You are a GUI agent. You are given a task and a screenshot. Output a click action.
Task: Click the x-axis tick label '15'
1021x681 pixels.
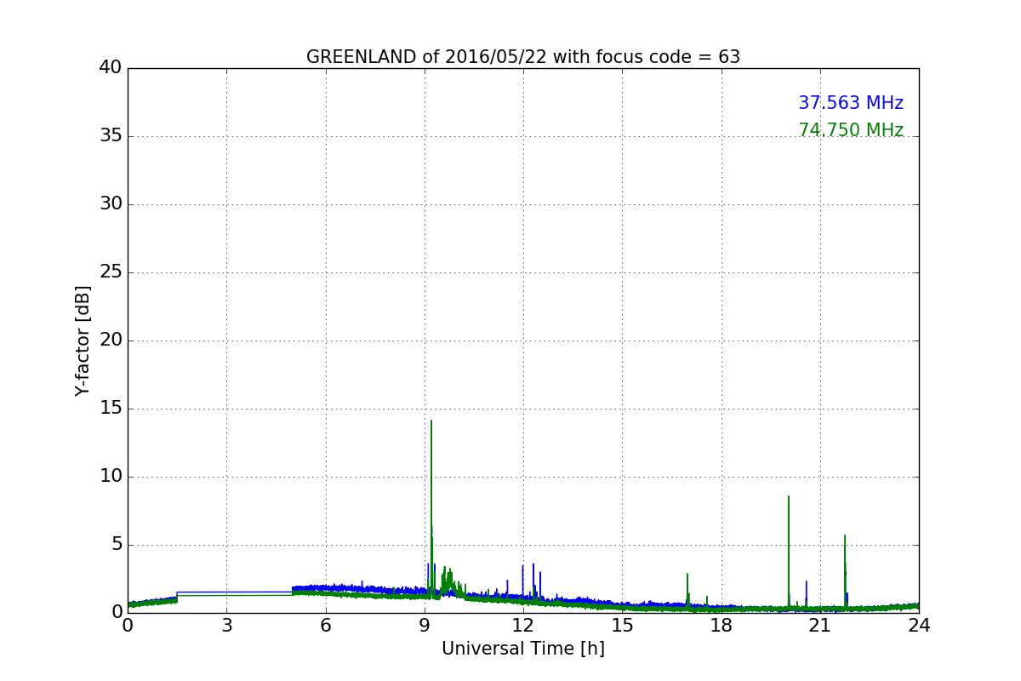pos(622,626)
